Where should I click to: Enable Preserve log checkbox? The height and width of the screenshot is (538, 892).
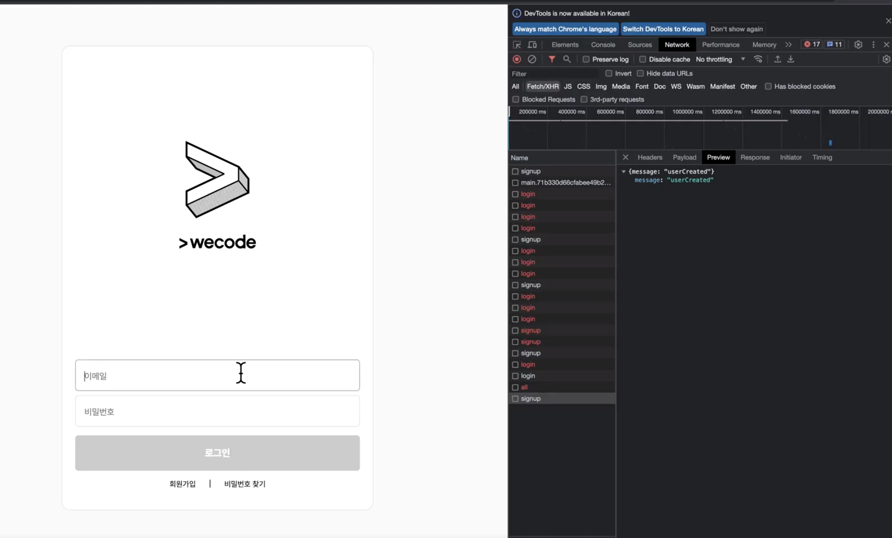click(x=586, y=59)
